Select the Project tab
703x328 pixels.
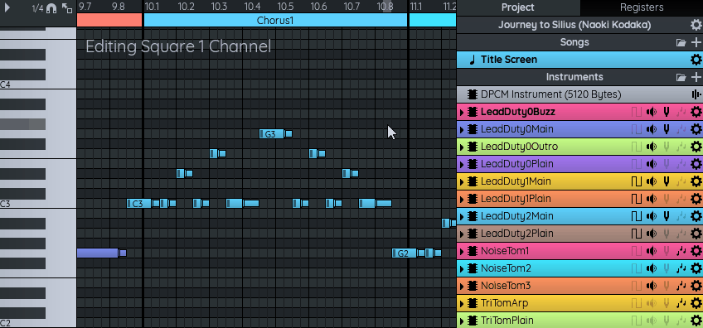(x=518, y=7)
